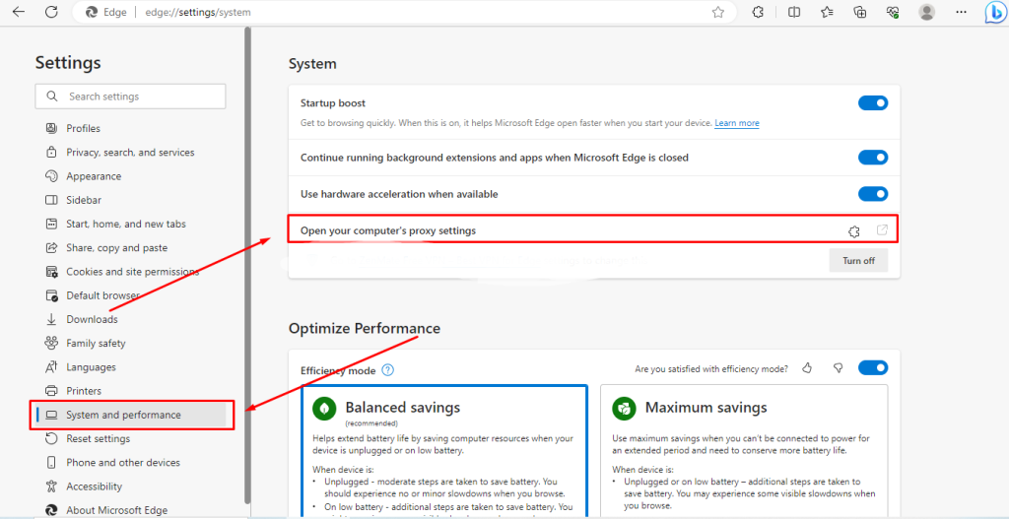Give thumbs down for efficiency mode

pyautogui.click(x=838, y=368)
